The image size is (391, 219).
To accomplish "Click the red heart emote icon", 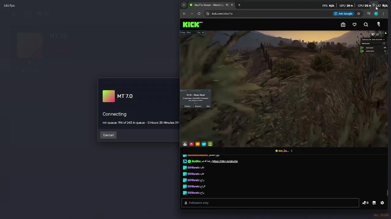I will [x=191, y=144].
